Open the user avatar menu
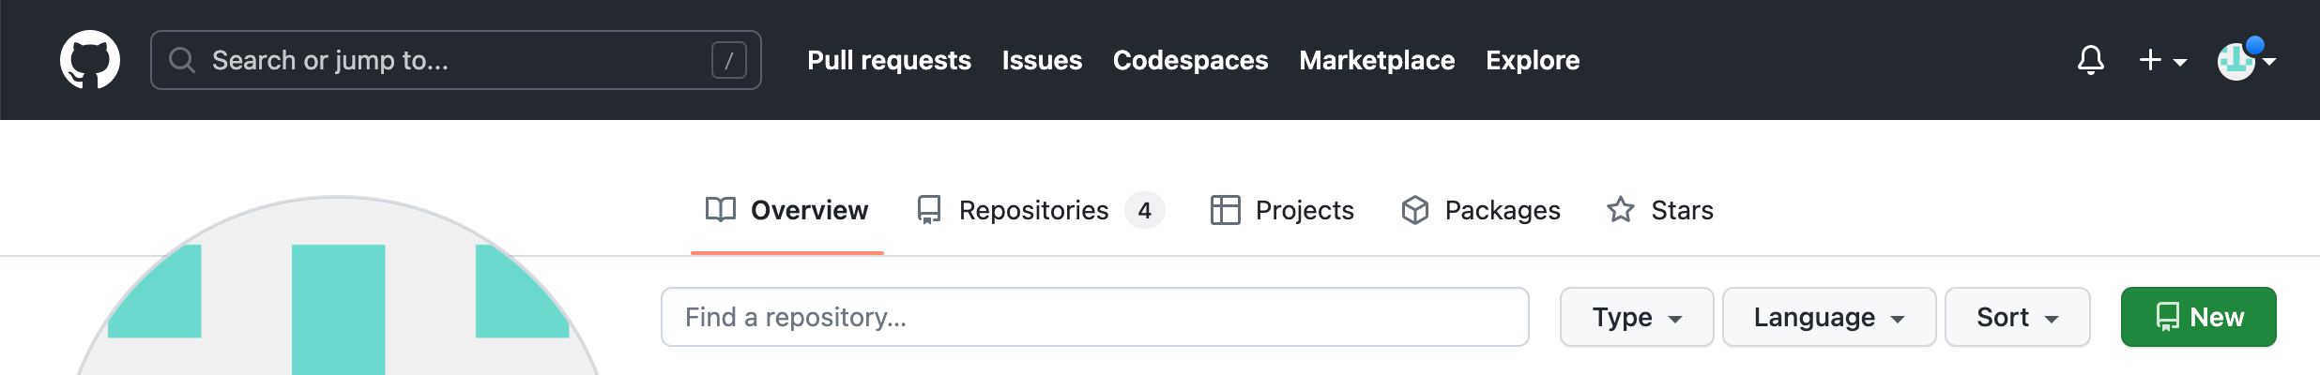Screen dimensions: 2320x375 click(2247, 60)
